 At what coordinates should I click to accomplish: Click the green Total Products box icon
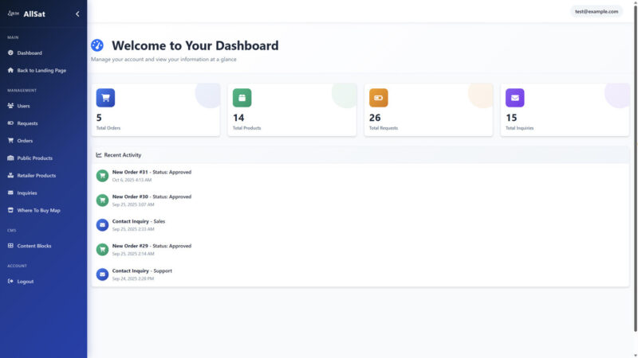pos(242,98)
